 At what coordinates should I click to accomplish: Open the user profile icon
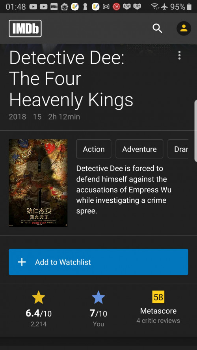pos(184,28)
